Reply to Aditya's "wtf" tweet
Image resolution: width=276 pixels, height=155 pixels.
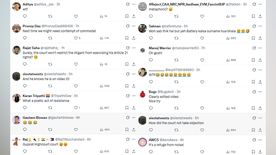click(x=25, y=16)
